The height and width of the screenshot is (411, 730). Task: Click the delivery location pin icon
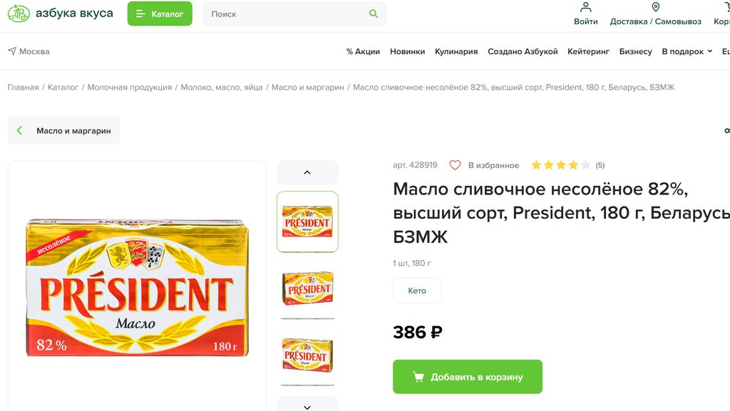655,8
